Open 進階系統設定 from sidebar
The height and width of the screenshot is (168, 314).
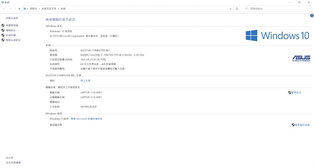13,40
